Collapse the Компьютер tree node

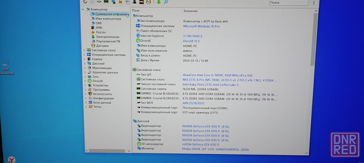(83, 9)
